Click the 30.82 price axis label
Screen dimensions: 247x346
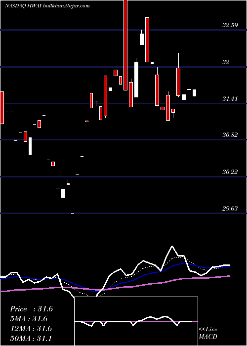pos(230,135)
